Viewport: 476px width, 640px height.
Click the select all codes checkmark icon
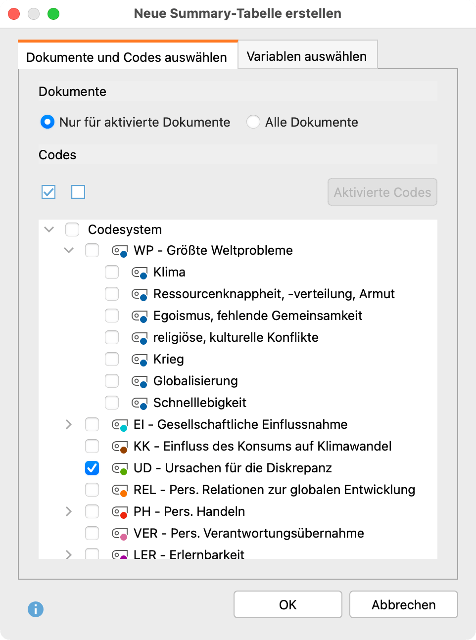(x=48, y=192)
